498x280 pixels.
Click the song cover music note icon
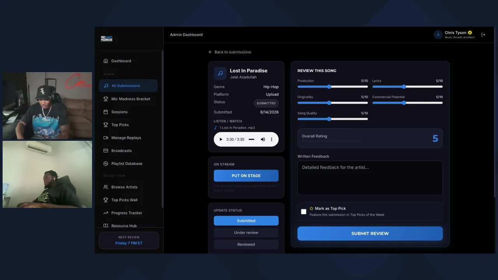[x=220, y=73]
